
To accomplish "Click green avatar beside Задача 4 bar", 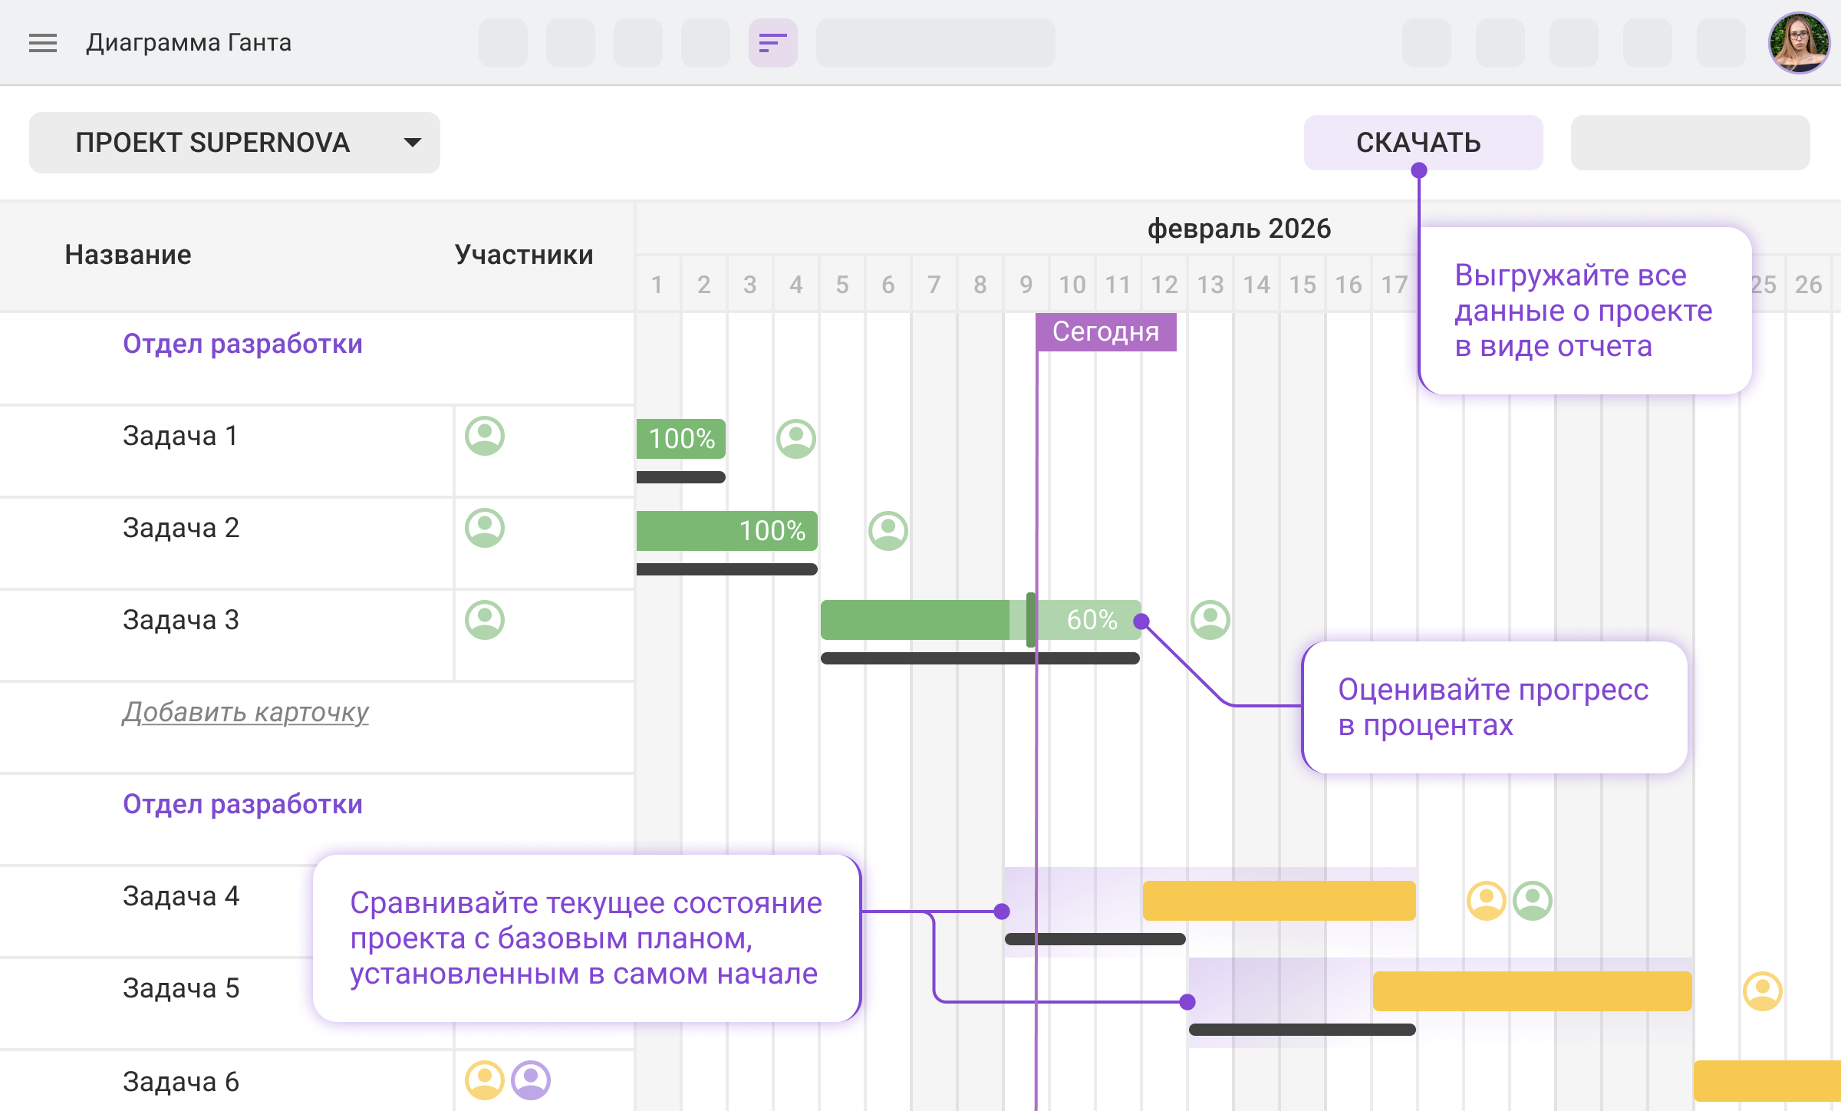I will tap(1533, 900).
